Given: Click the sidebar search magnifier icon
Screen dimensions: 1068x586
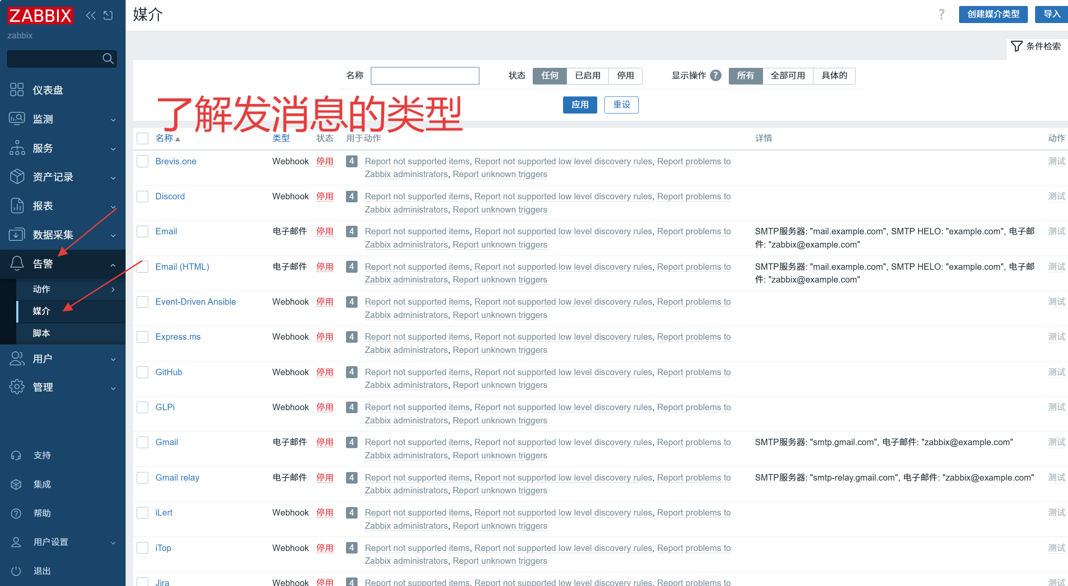Looking at the screenshot, I should coord(108,58).
